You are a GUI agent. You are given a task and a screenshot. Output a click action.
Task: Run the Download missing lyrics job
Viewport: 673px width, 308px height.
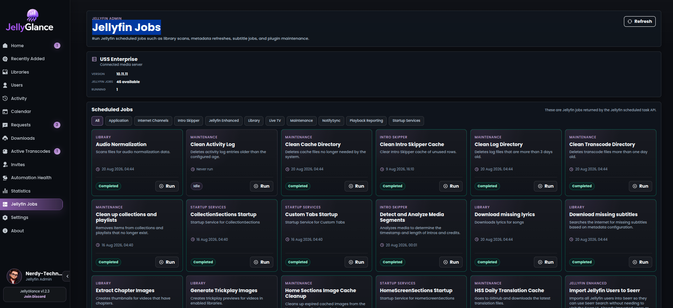(x=546, y=262)
